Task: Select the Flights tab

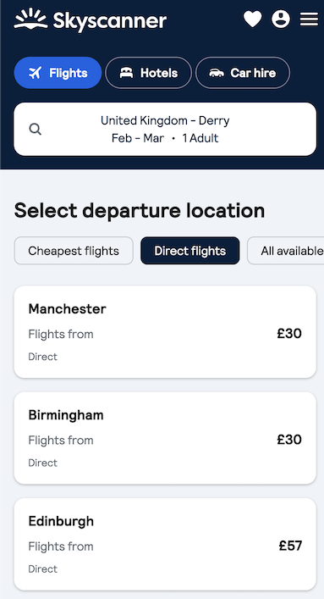Action: [x=58, y=73]
